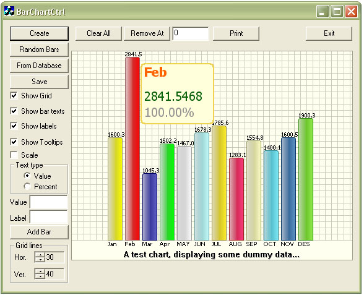This screenshot has height=295, width=364.
Task: Click the Clear All button
Action: (x=98, y=33)
